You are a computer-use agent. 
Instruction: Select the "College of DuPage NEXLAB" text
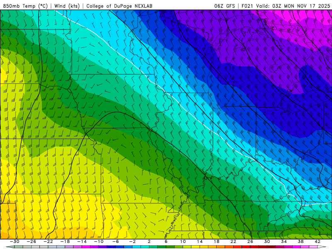click(x=119, y=6)
